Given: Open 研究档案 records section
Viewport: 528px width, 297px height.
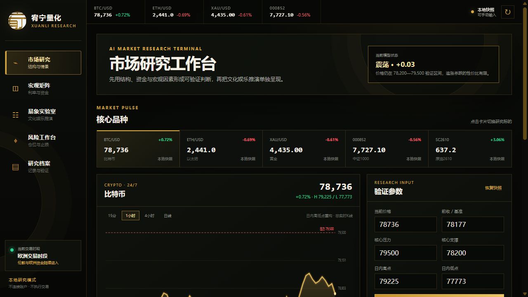Looking at the screenshot, I should [x=43, y=167].
